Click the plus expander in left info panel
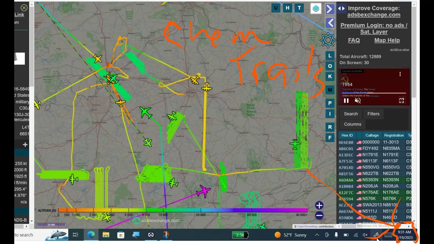Screen dimensions: 434x244 [25, 145]
